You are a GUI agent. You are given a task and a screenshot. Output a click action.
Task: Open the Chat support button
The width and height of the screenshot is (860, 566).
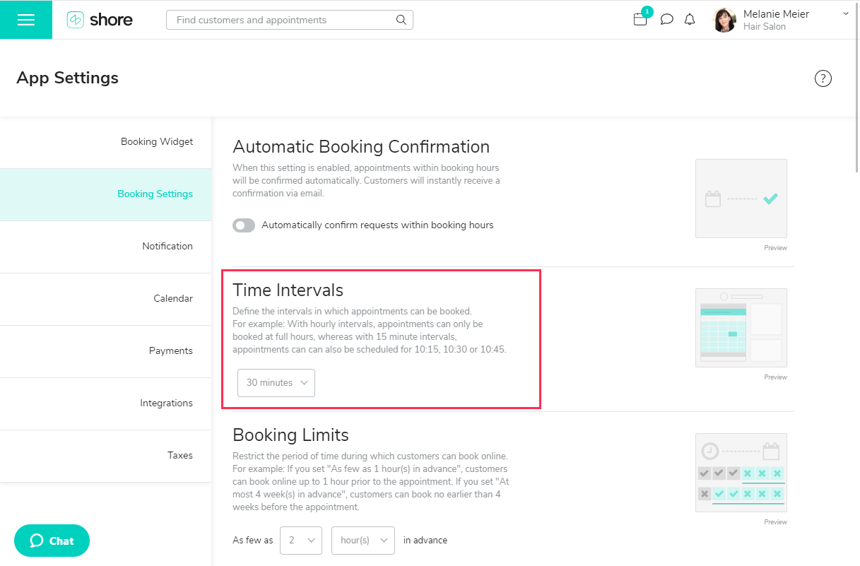click(52, 541)
